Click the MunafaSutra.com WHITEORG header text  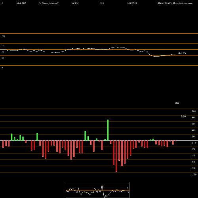point(175,3)
